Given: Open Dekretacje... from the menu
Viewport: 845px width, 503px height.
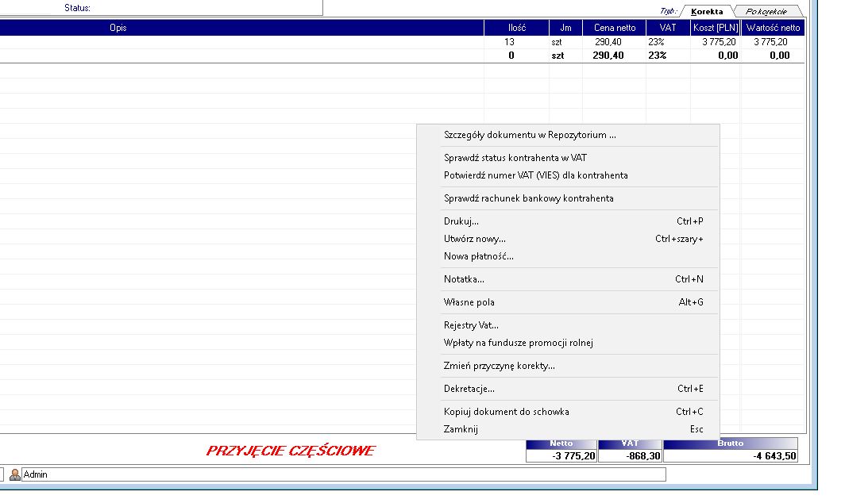Looking at the screenshot, I should 469,389.
